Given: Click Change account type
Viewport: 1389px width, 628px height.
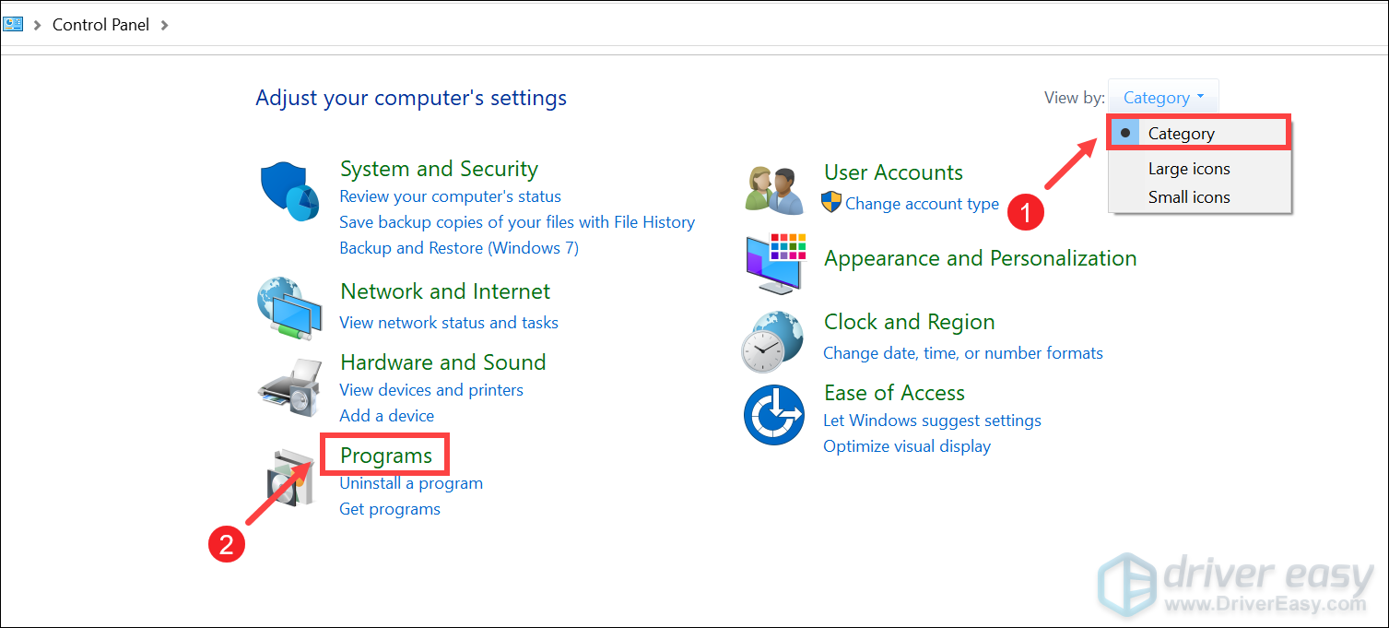Looking at the screenshot, I should pyautogui.click(x=921, y=203).
